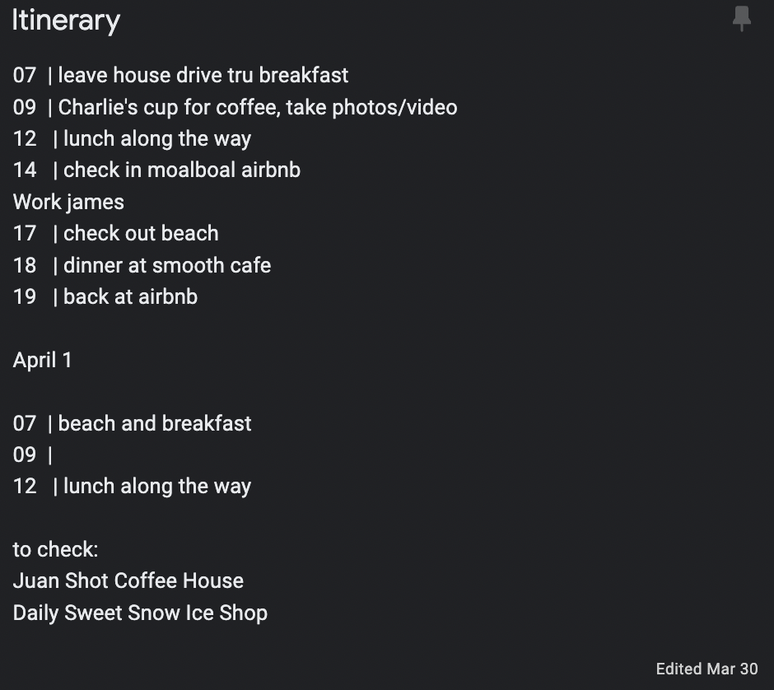Click the Itinerary note title
The width and height of the screenshot is (774, 690).
pyautogui.click(x=66, y=21)
